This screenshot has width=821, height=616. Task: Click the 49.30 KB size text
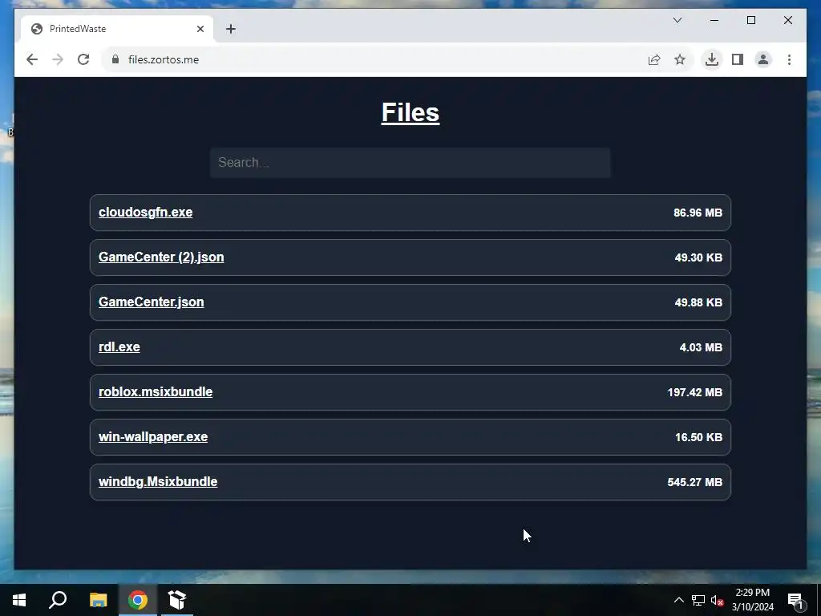click(698, 257)
